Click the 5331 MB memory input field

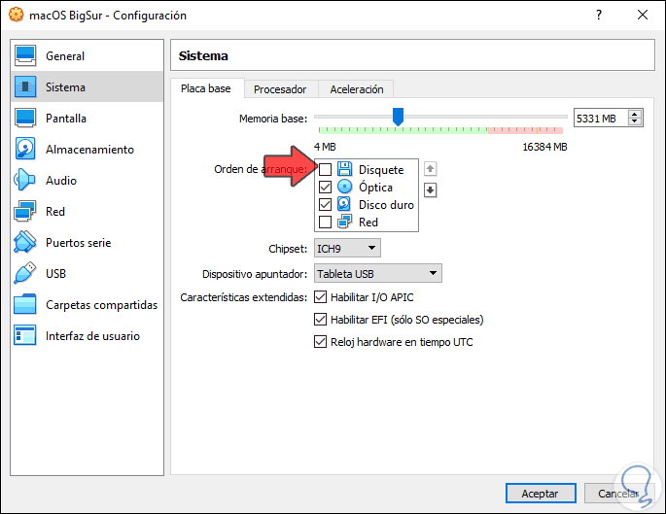coord(600,118)
